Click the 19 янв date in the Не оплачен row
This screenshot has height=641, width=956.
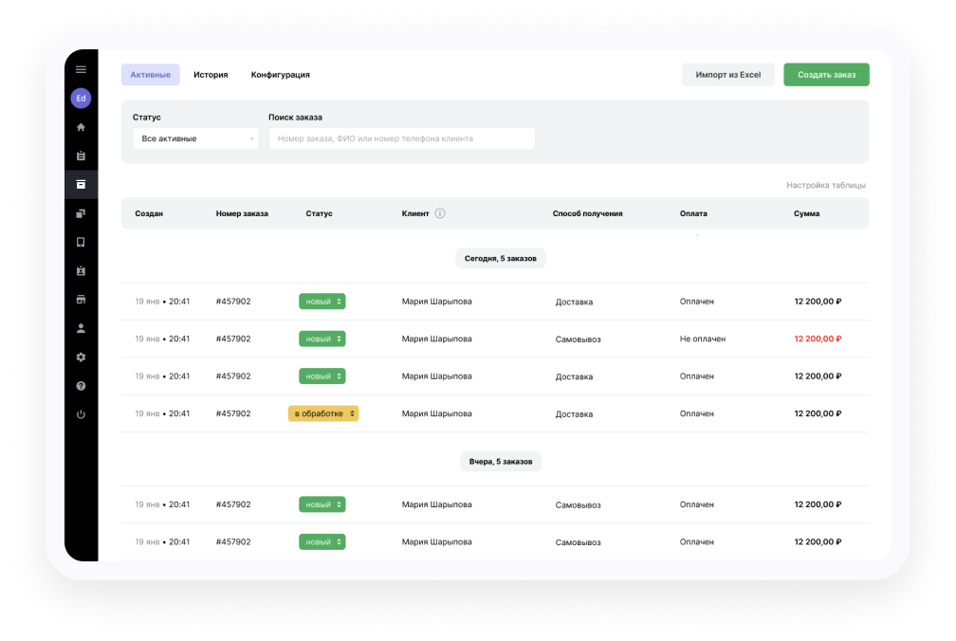point(147,339)
